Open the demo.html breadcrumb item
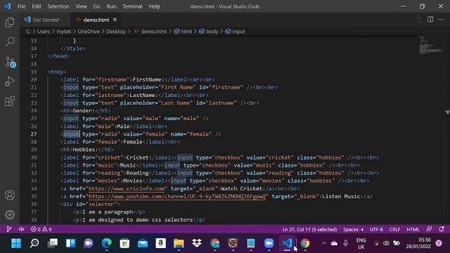450x253 pixels. click(154, 32)
